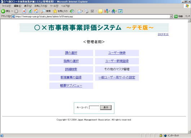Open Forward button history dropdown arrow
Viewport: 191px width, 138px height.
(20, 11)
